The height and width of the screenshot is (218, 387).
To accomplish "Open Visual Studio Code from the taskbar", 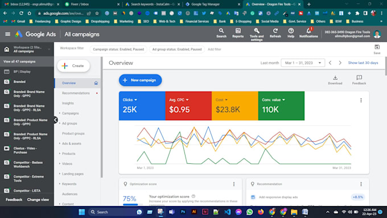I will tap(228, 212).
